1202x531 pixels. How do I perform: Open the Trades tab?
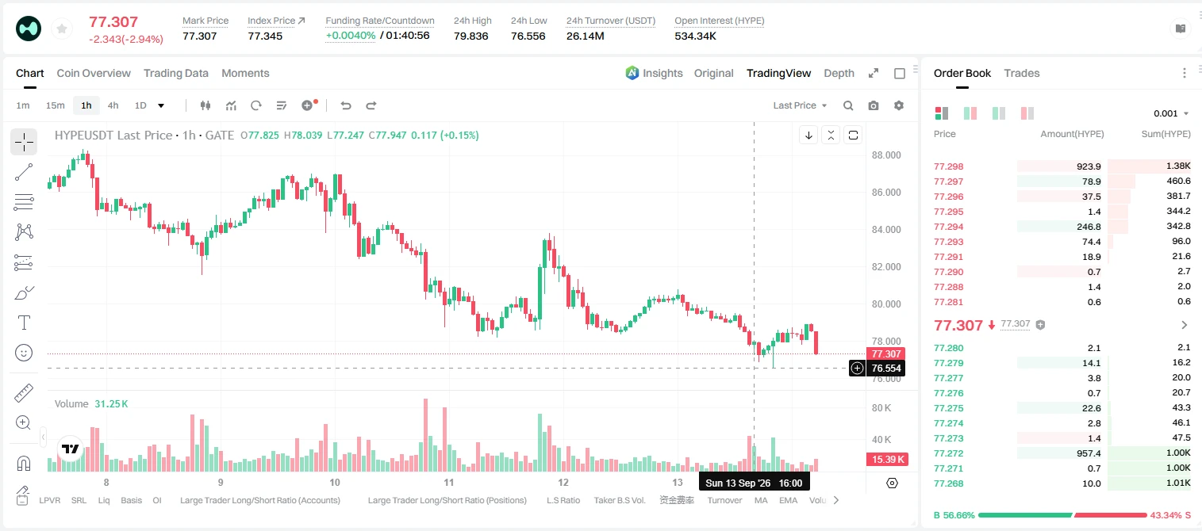pyautogui.click(x=1021, y=73)
